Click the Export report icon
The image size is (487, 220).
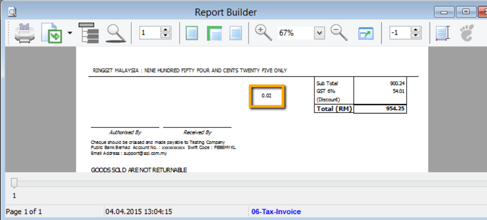tap(51, 33)
